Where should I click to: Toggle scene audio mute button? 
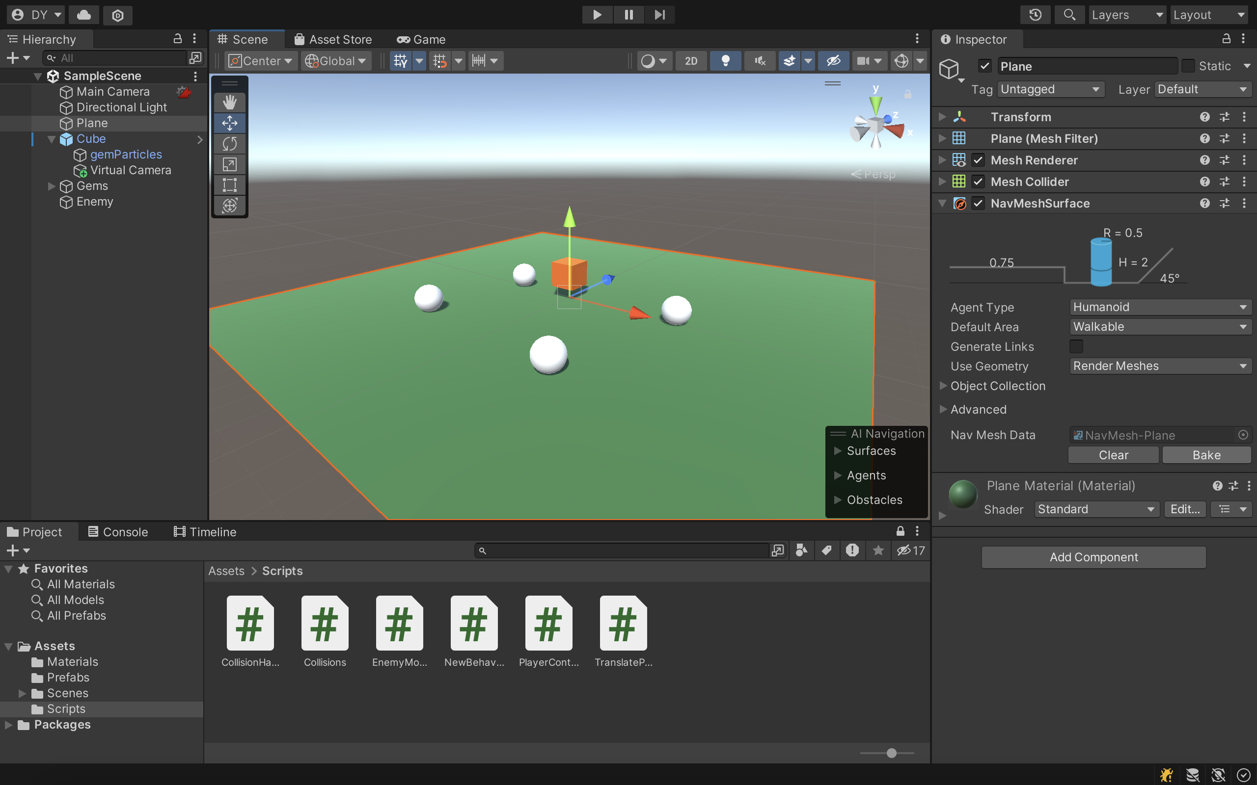pyautogui.click(x=761, y=61)
